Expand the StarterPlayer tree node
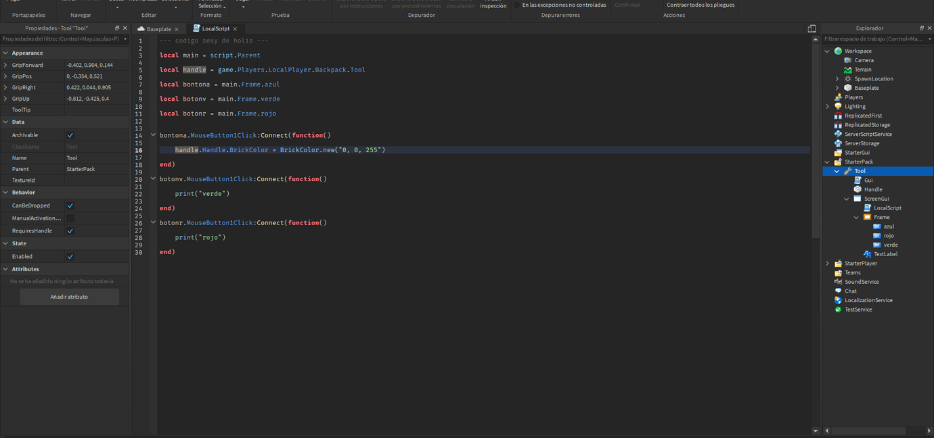 (x=827, y=264)
